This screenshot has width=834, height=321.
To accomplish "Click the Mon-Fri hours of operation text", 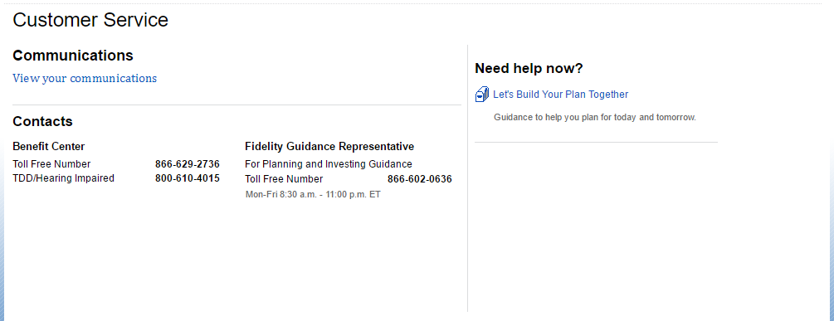I will [313, 195].
